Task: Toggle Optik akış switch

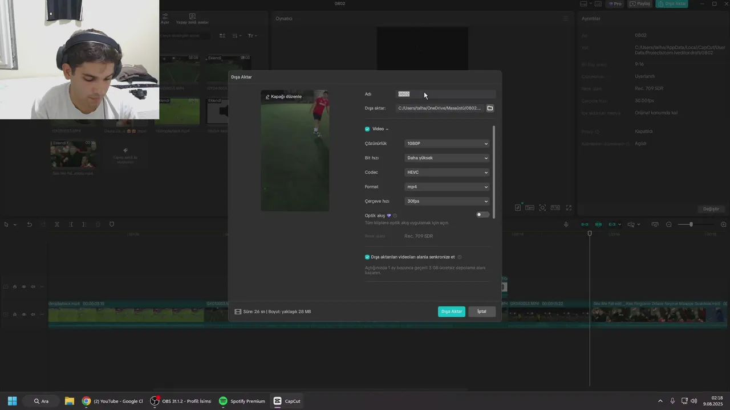Action: pos(483,215)
